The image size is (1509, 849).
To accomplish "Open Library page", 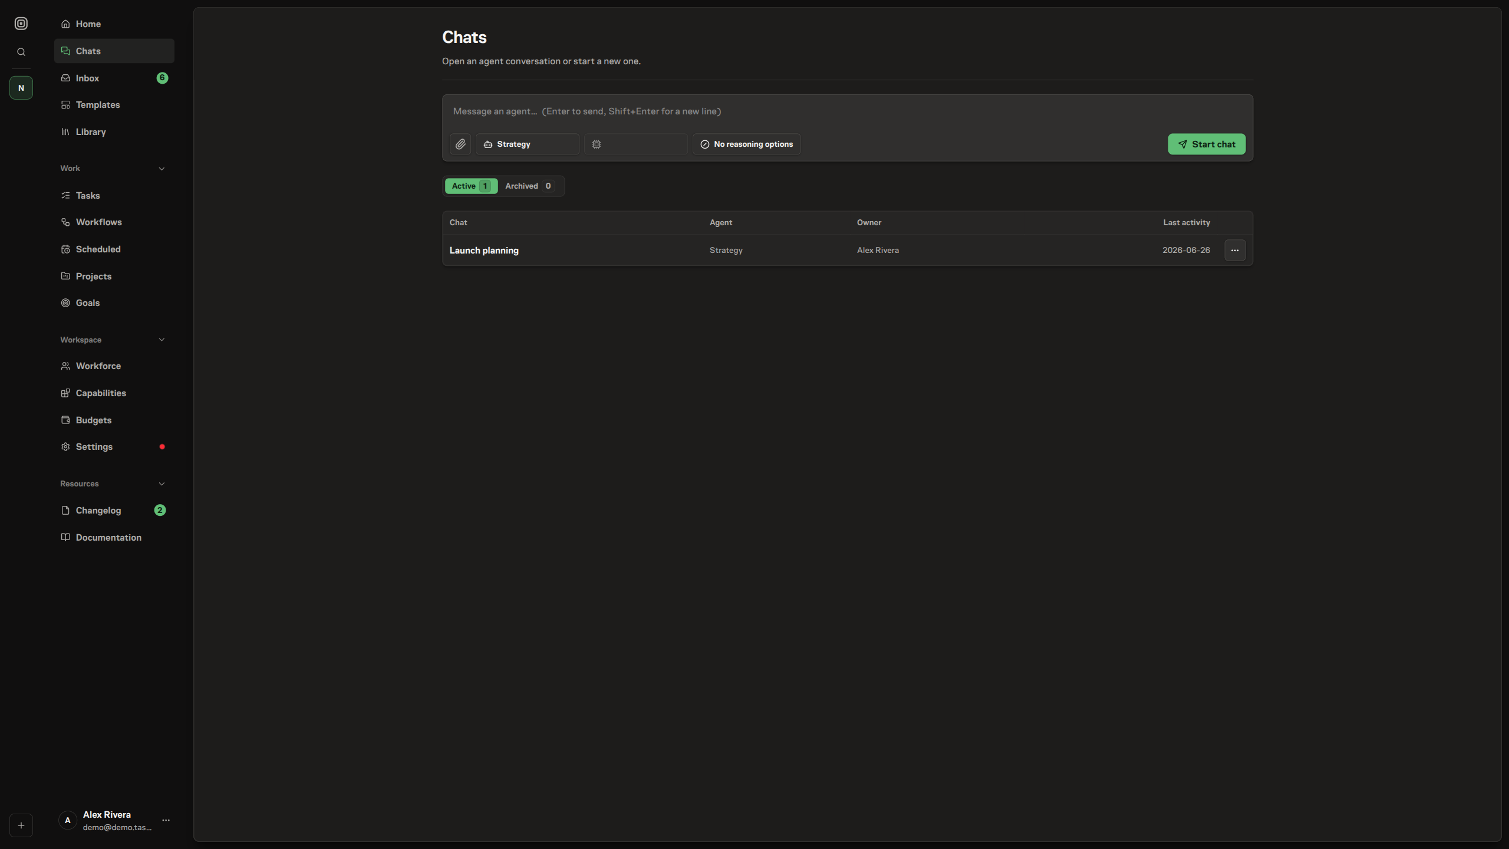I will coord(114,132).
